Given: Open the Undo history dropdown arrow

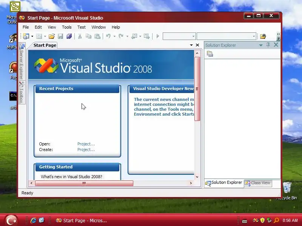Looking at the screenshot, I should (114, 36).
